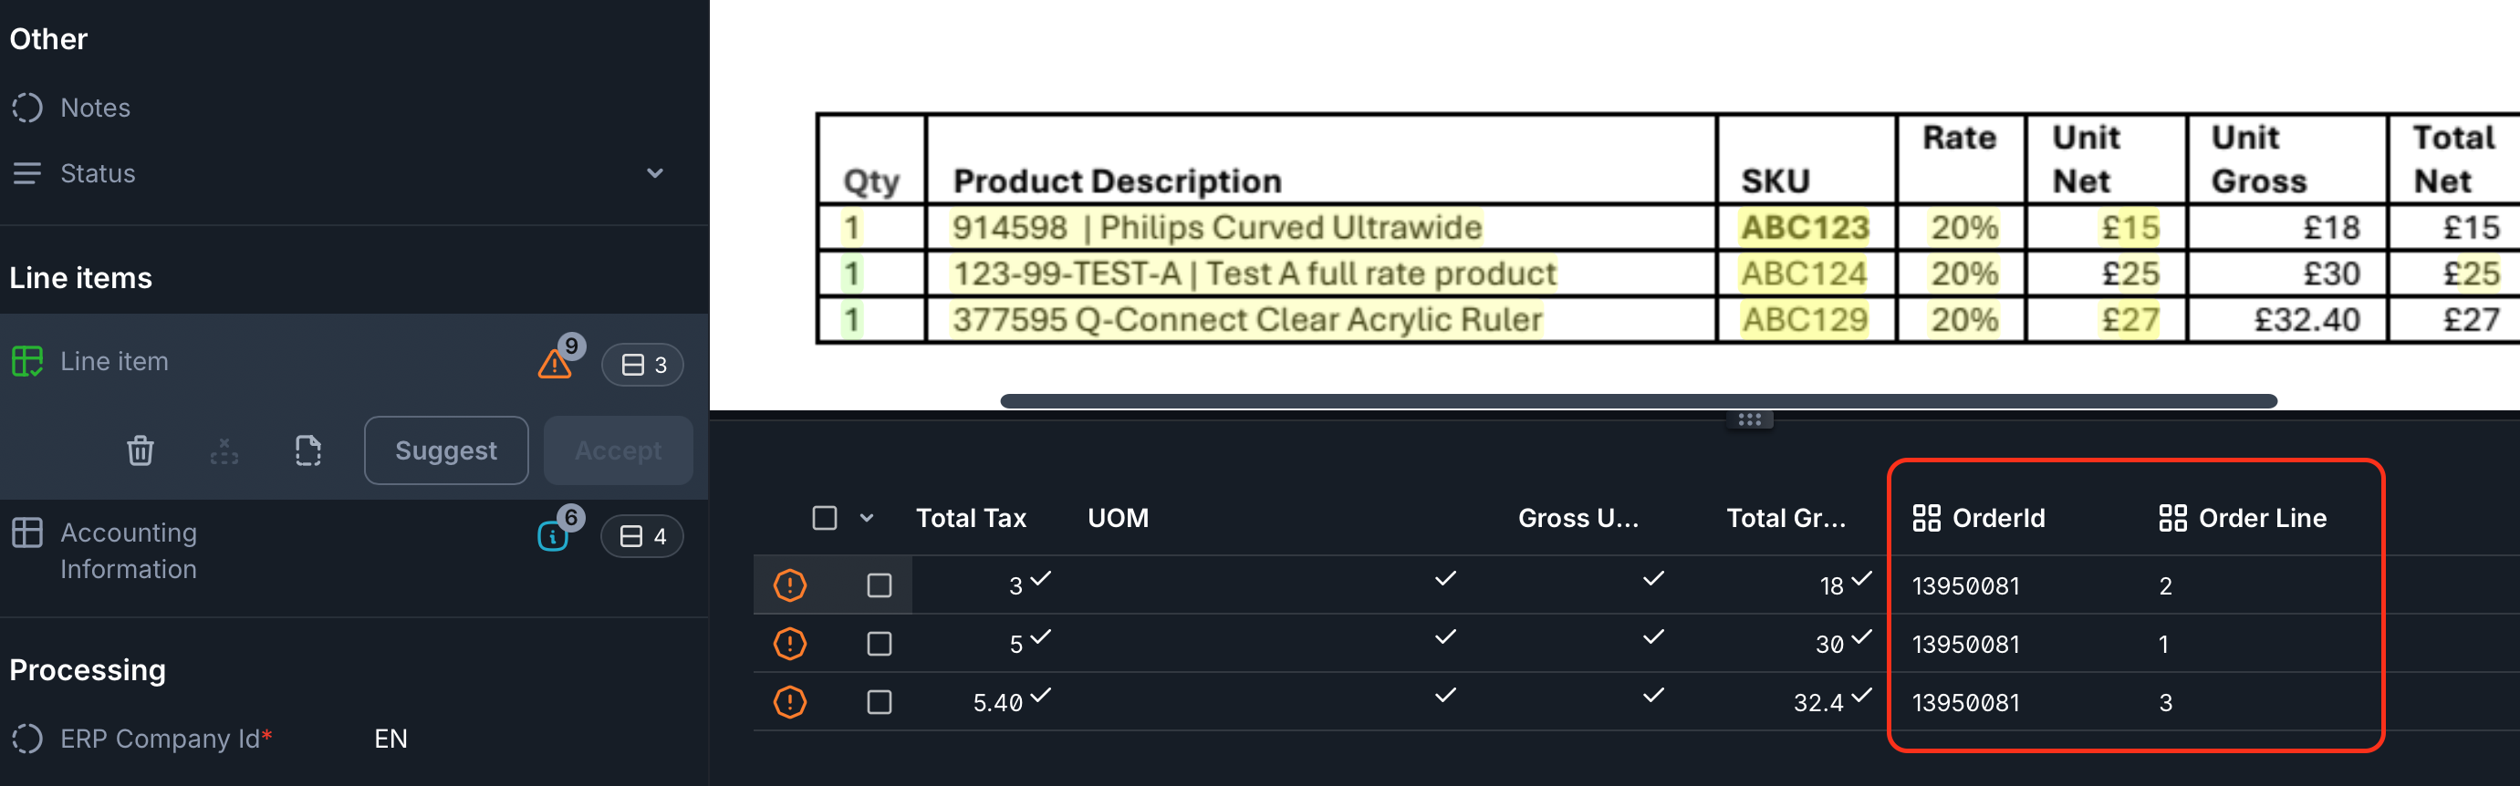Viewport: 2520px width, 786px height.
Task: Open the chevron next to select-all checkbox
Action: click(x=866, y=518)
